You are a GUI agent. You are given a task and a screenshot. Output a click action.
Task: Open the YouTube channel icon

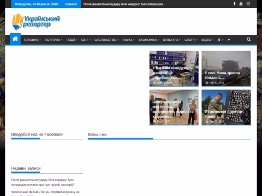coord(241,4)
